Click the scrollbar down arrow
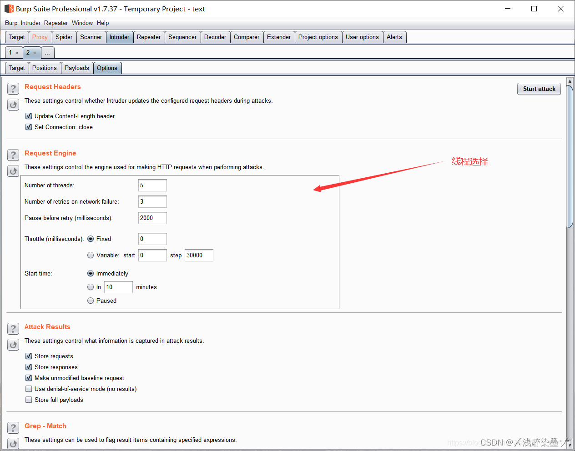The image size is (575, 451). click(570, 446)
